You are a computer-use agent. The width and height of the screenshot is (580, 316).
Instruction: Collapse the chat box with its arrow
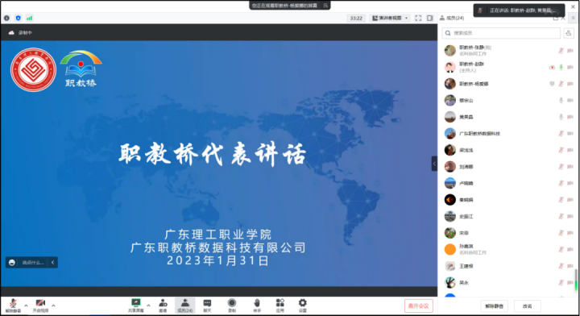click(x=52, y=262)
